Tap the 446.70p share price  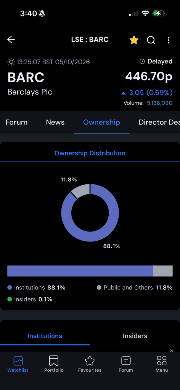[149, 76]
